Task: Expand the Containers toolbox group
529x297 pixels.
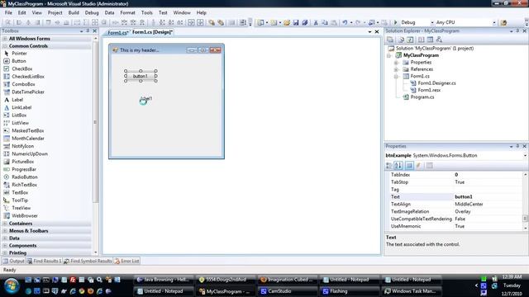Action: [x=5, y=224]
